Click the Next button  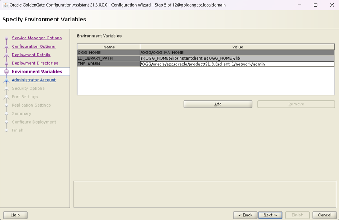(270, 215)
